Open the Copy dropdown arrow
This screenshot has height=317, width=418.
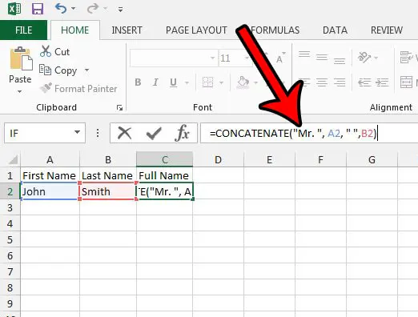point(86,70)
